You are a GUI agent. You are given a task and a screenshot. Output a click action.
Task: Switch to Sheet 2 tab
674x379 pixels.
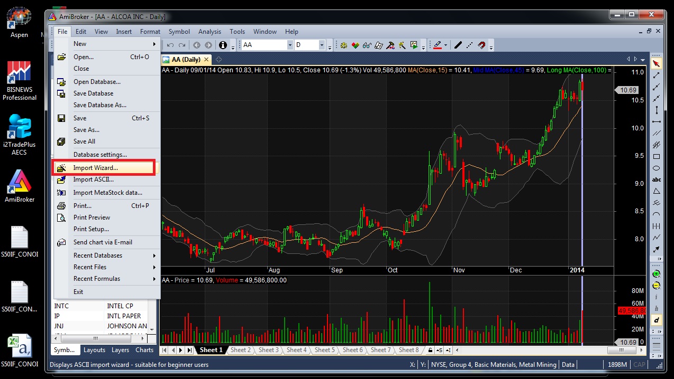tap(240, 350)
